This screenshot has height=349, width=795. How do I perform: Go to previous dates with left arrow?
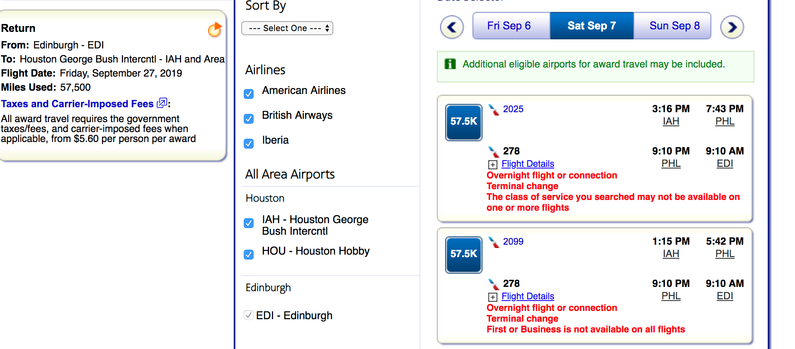[451, 27]
